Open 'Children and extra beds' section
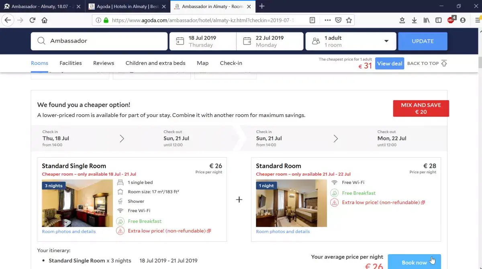 (x=155, y=63)
